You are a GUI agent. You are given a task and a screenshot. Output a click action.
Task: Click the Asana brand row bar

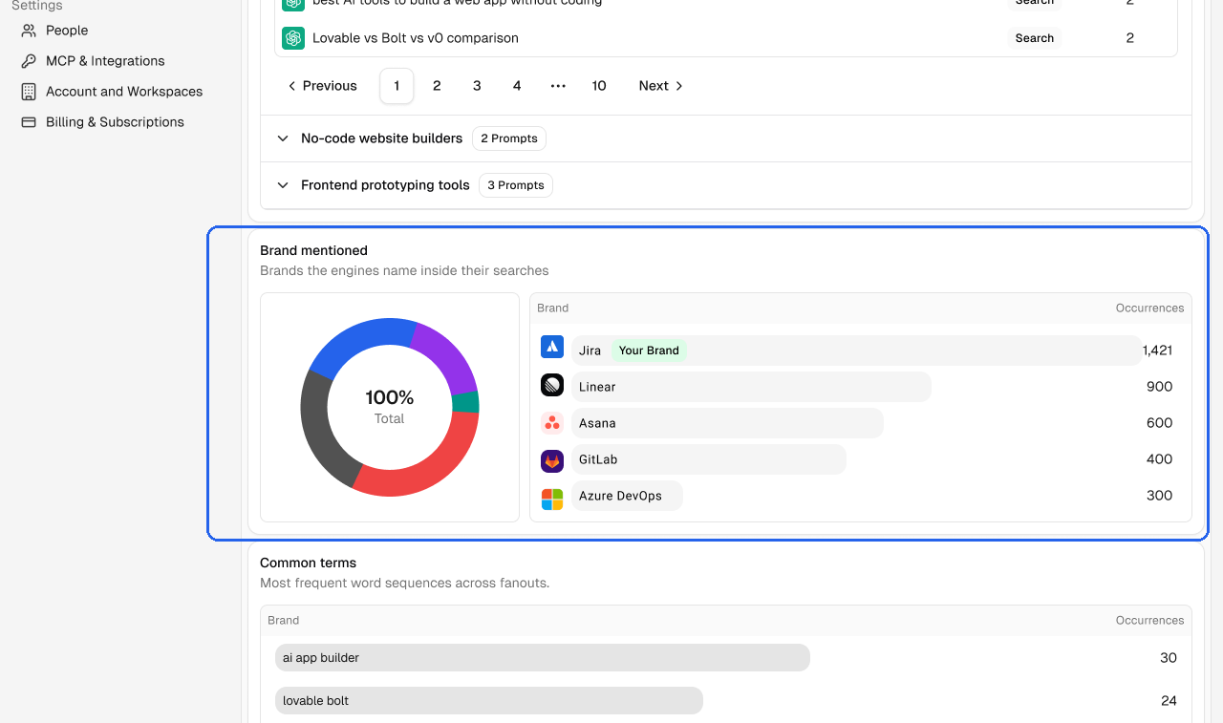(727, 423)
